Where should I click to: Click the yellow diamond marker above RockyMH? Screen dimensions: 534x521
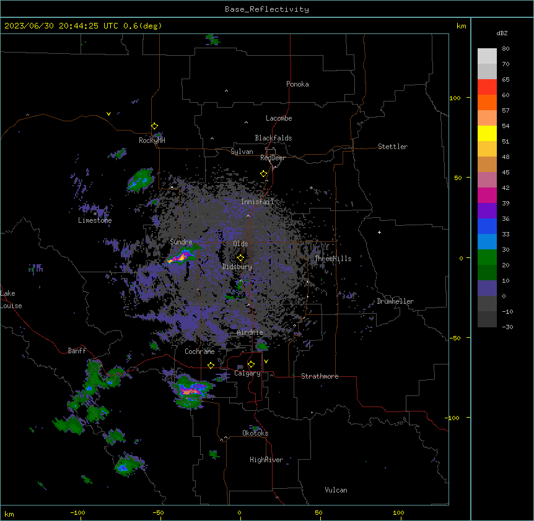pyautogui.click(x=154, y=126)
